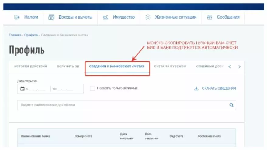Viewport: 267px width, 150px height.
Task: Click Наименование банка column header
Action: coord(35,136)
